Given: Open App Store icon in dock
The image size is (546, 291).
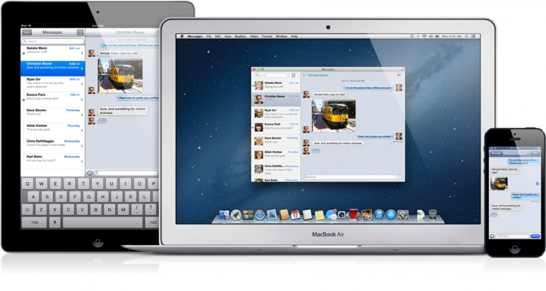Looking at the screenshot, I should coord(391,215).
